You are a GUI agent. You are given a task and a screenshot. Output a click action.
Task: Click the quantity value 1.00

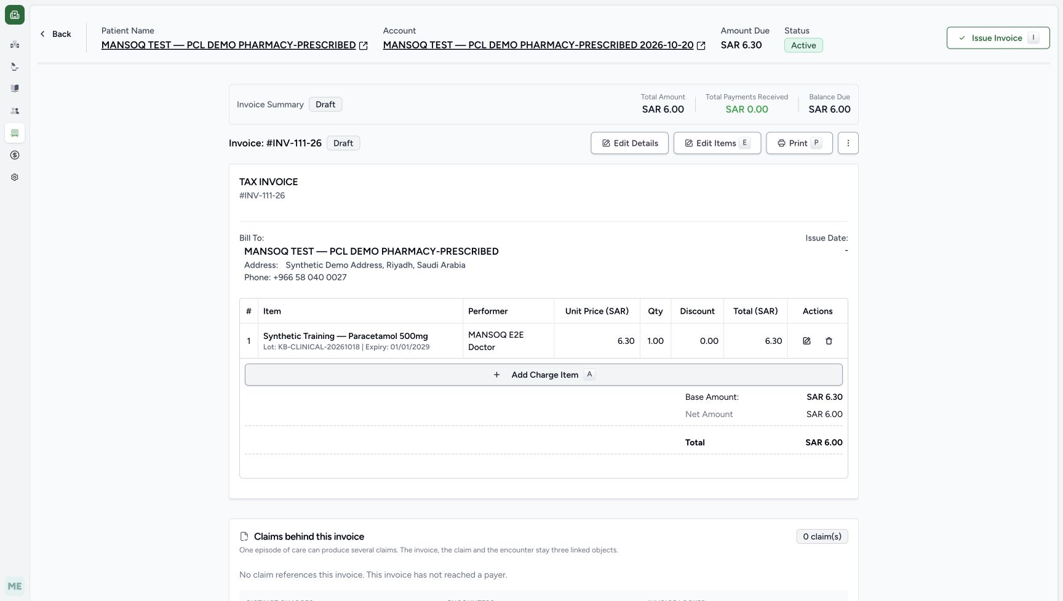pos(655,341)
